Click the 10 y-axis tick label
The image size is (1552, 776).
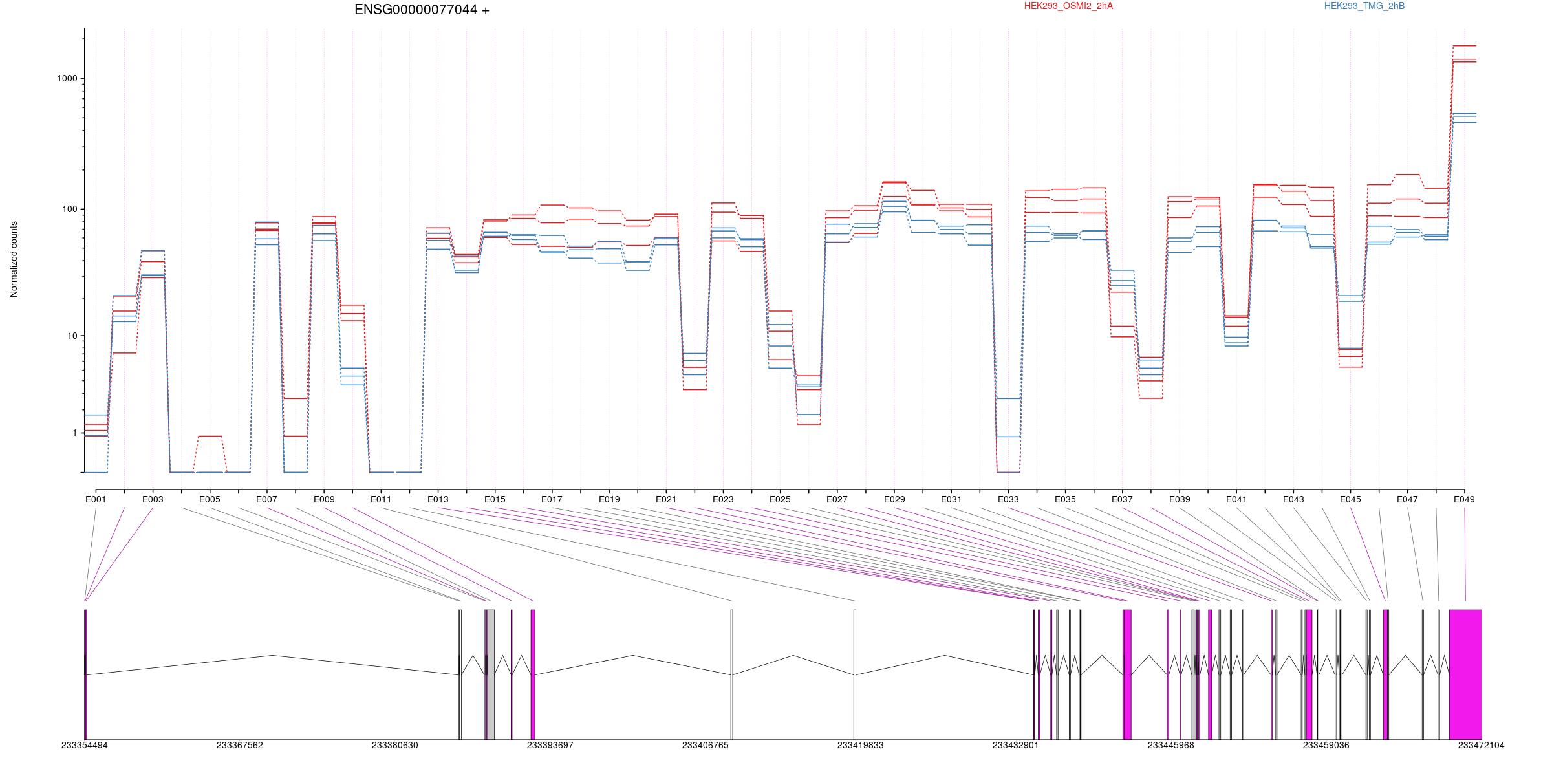coord(72,336)
